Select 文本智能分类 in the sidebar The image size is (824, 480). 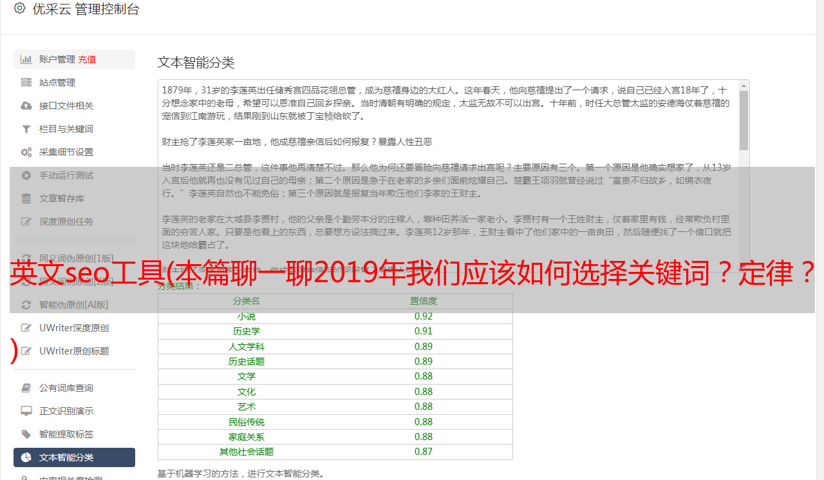pos(74,457)
